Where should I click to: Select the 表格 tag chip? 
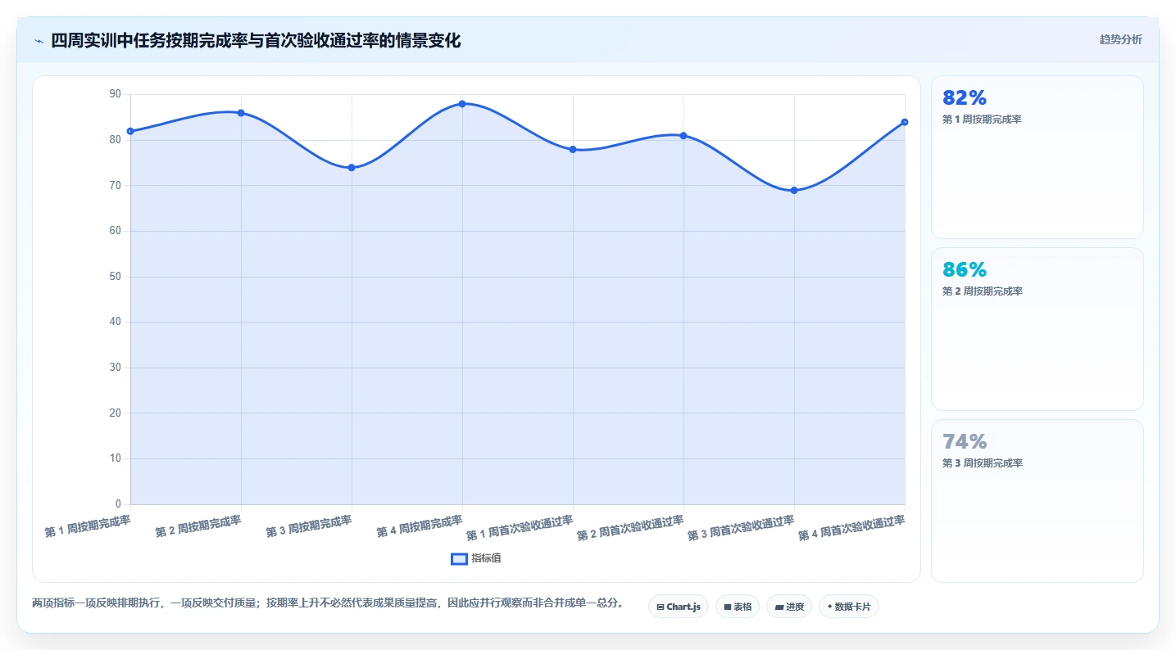(x=738, y=607)
